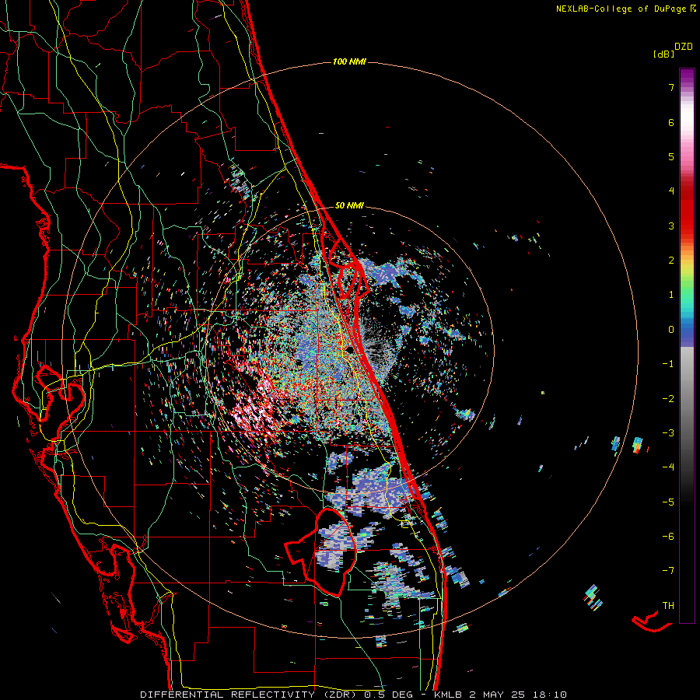Click the -1 value on the color scale

tap(668, 364)
